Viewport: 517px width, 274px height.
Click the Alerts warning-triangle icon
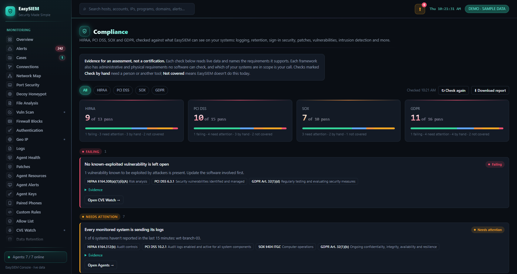click(10, 49)
